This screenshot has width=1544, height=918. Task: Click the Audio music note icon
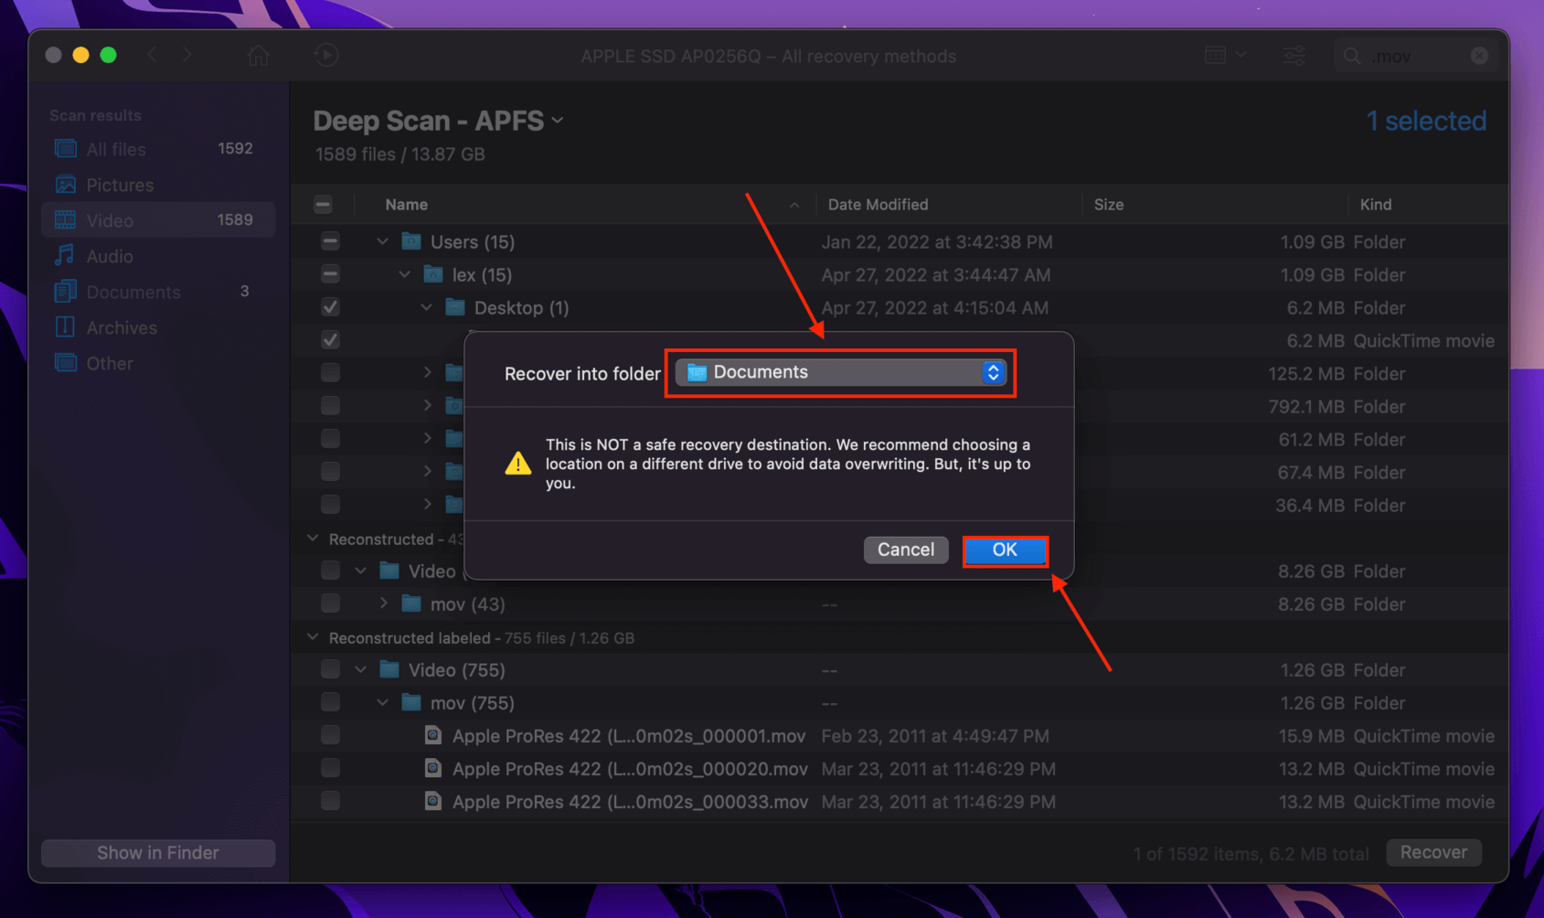coord(65,256)
